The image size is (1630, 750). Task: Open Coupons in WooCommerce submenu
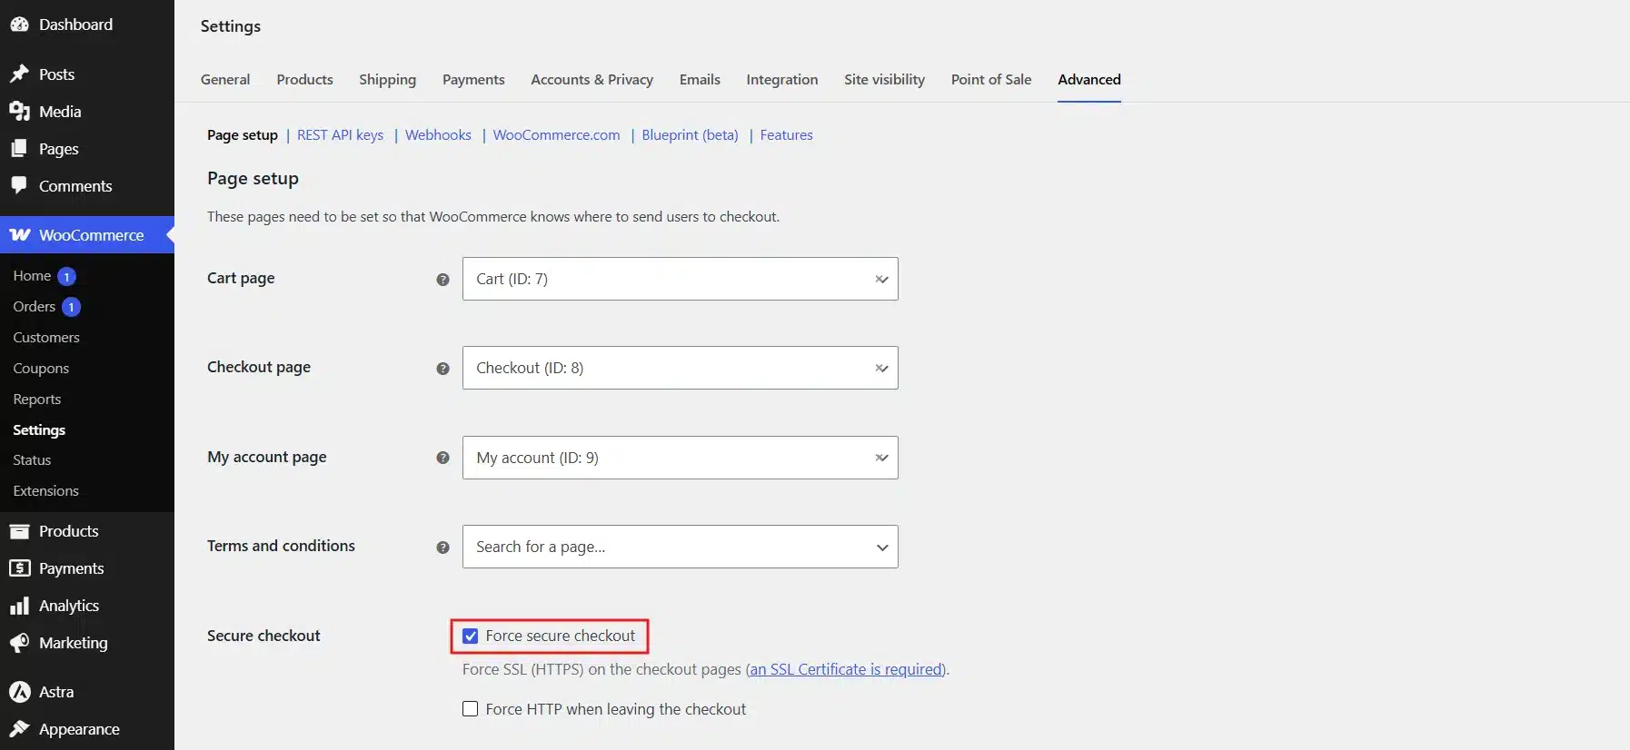click(41, 369)
